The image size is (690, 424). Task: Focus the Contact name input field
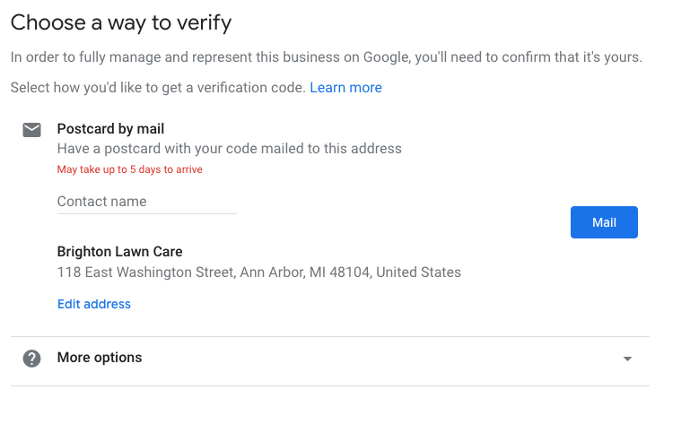pyautogui.click(x=146, y=202)
